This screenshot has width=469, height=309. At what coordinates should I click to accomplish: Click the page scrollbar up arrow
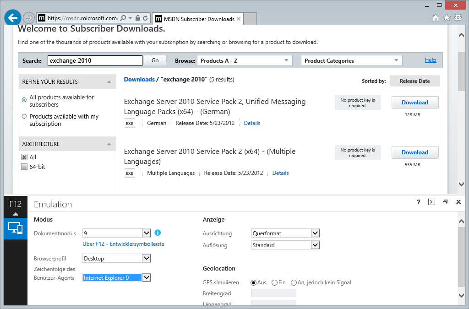coord(461,35)
